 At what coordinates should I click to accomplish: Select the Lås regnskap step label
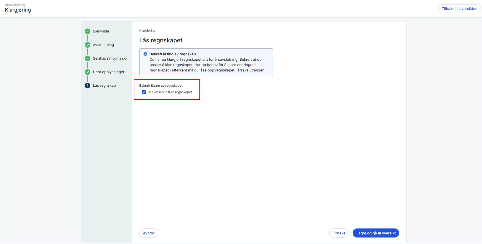pos(104,86)
